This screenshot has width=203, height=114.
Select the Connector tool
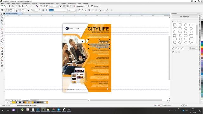point(2,48)
